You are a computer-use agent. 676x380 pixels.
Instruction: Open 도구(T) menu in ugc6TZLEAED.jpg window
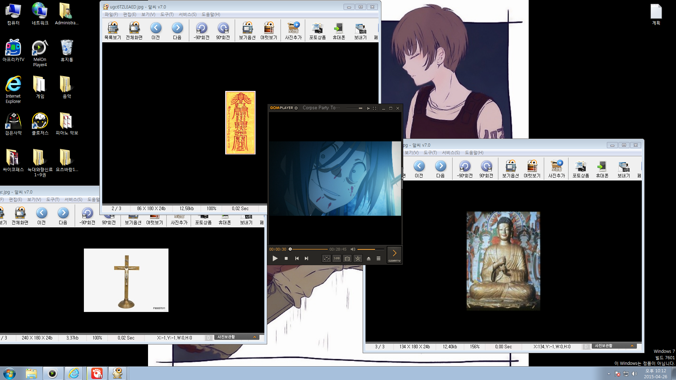(x=167, y=14)
